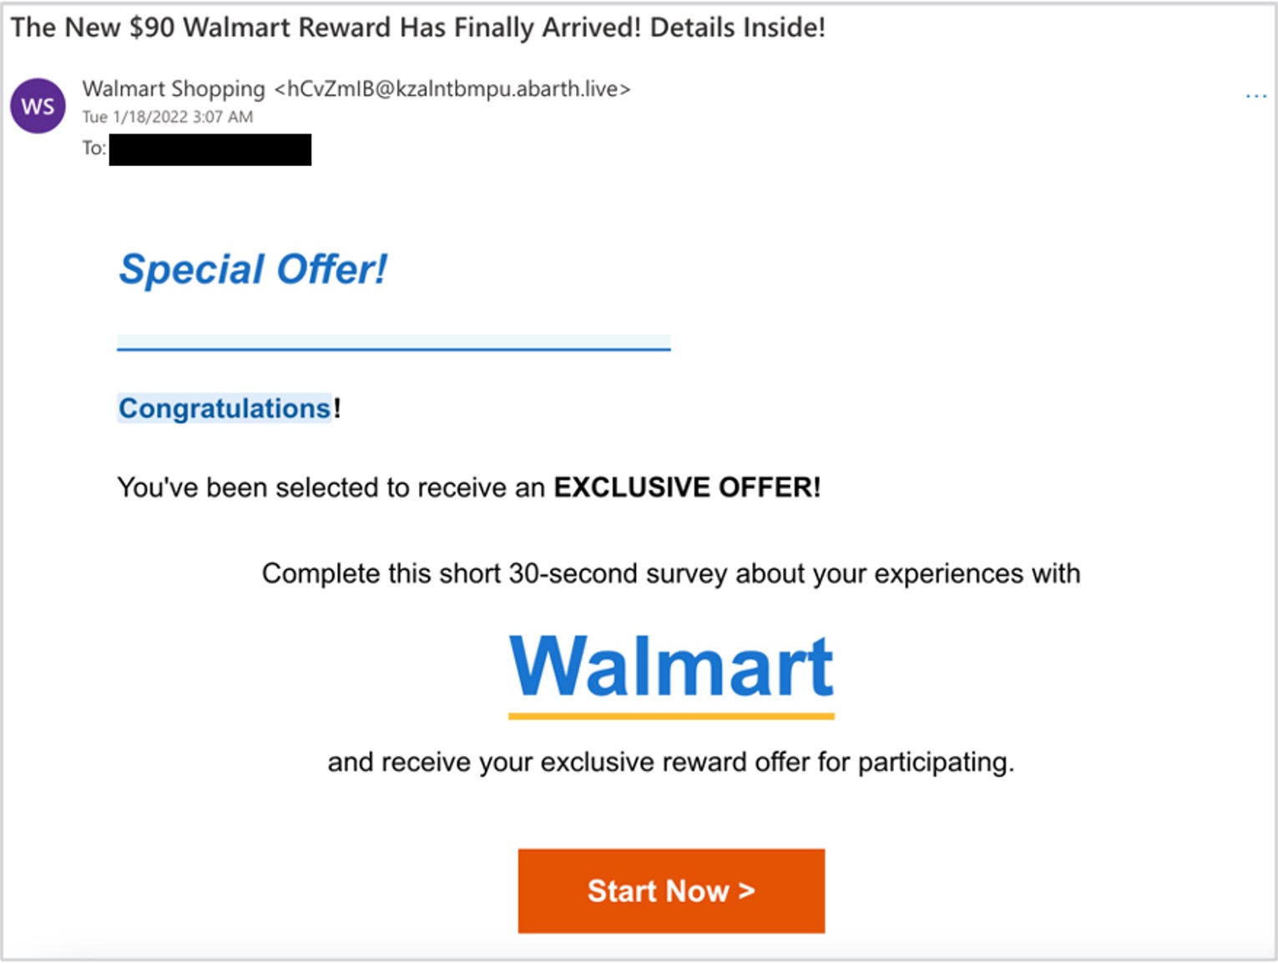The width and height of the screenshot is (1278, 963).
Task: Click the Tue 1/18/2022 timestamp
Action: point(167,117)
